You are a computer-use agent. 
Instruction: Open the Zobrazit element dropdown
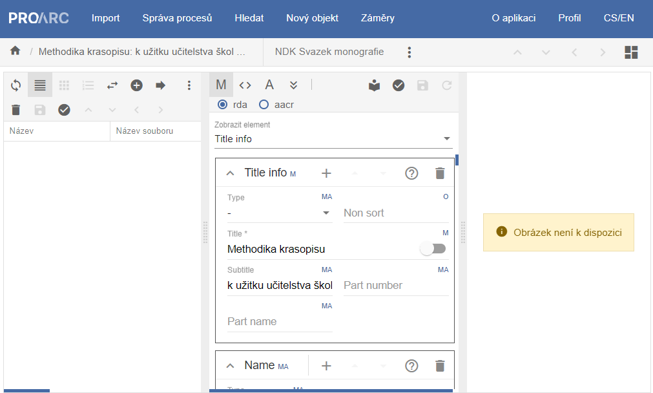point(333,139)
